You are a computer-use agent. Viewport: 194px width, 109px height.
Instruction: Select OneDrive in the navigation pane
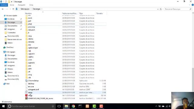[x=10, y=47]
